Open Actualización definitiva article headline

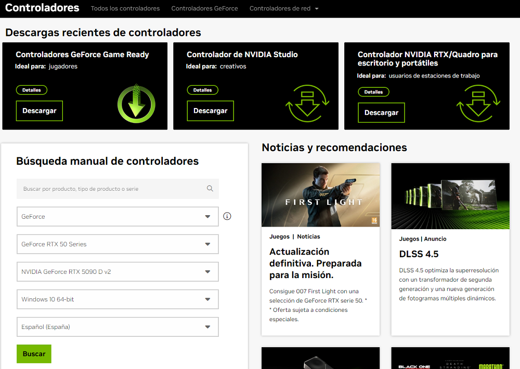[316, 263]
